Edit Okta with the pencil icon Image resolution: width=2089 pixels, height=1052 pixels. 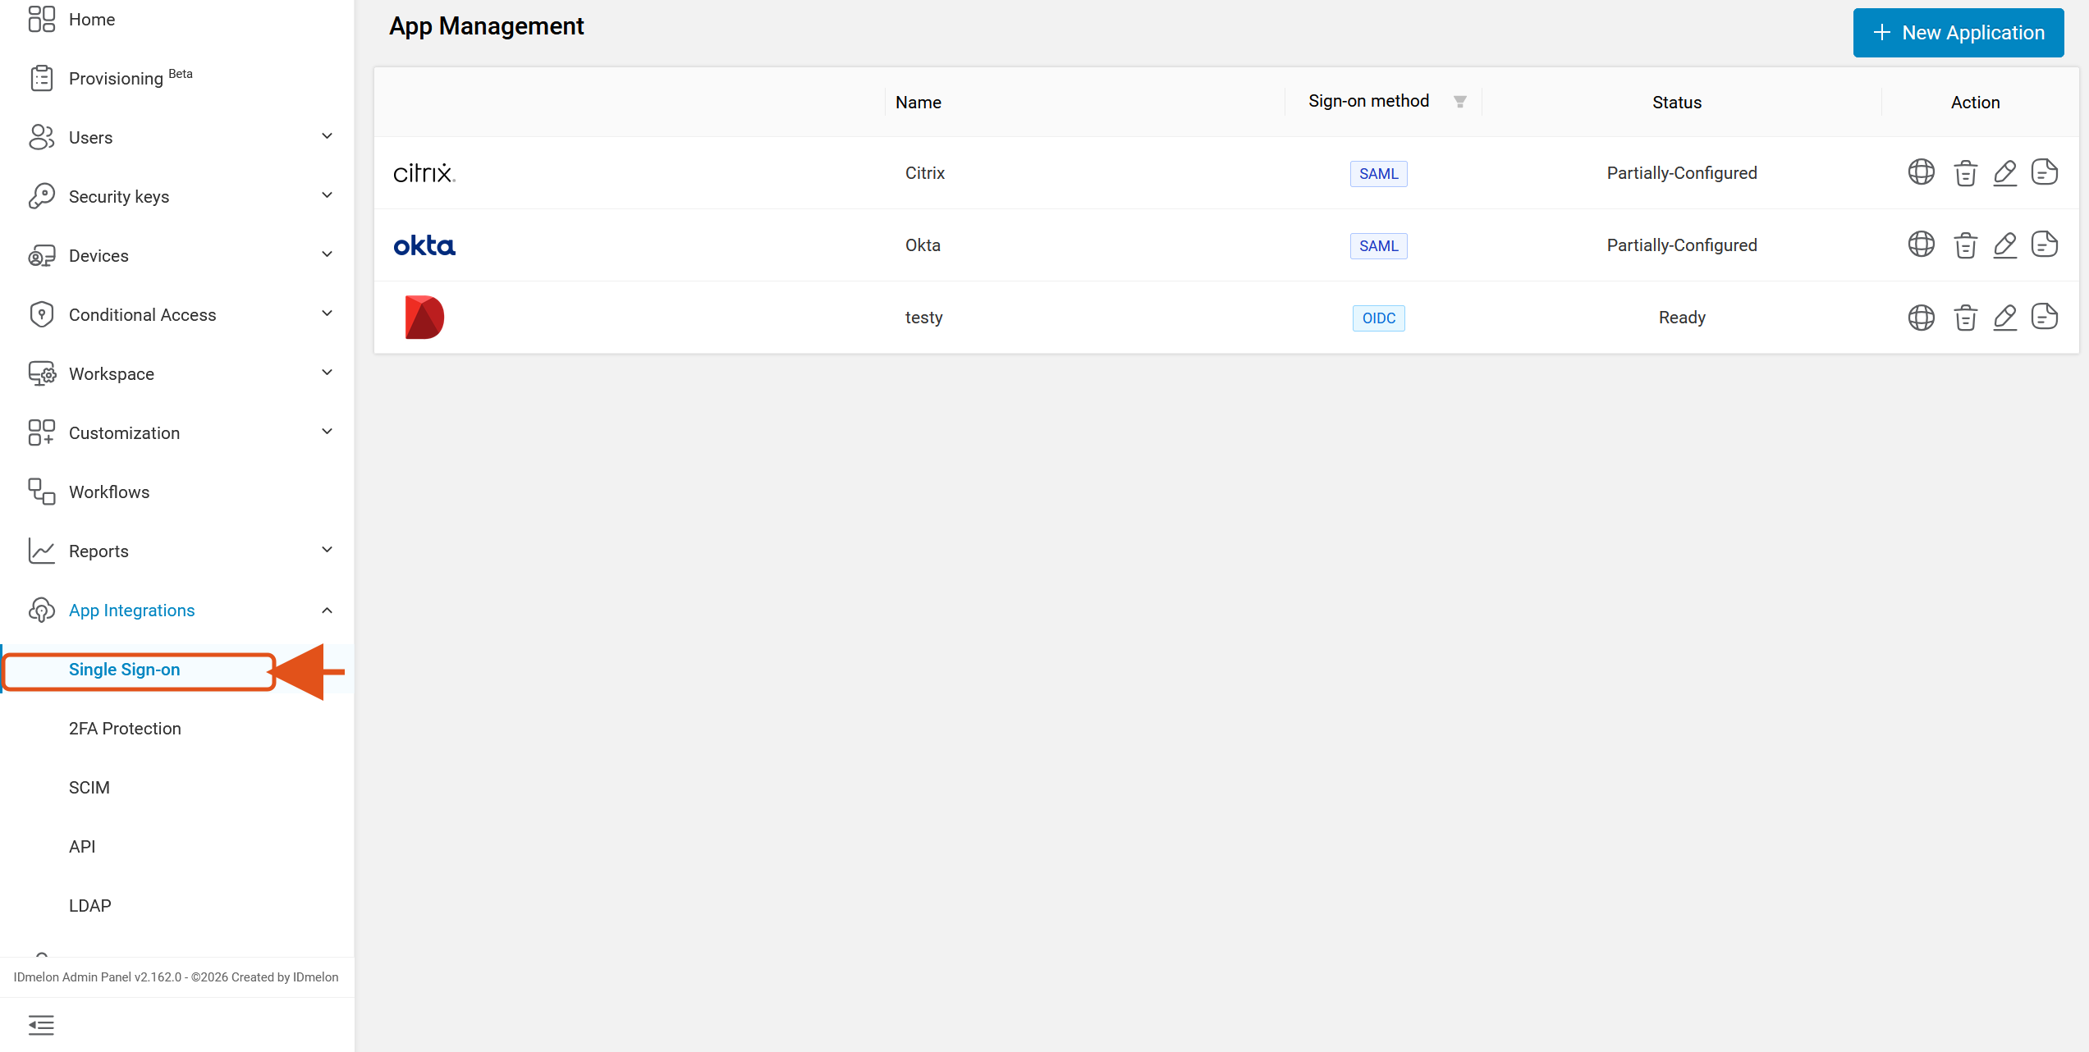[x=2004, y=245]
